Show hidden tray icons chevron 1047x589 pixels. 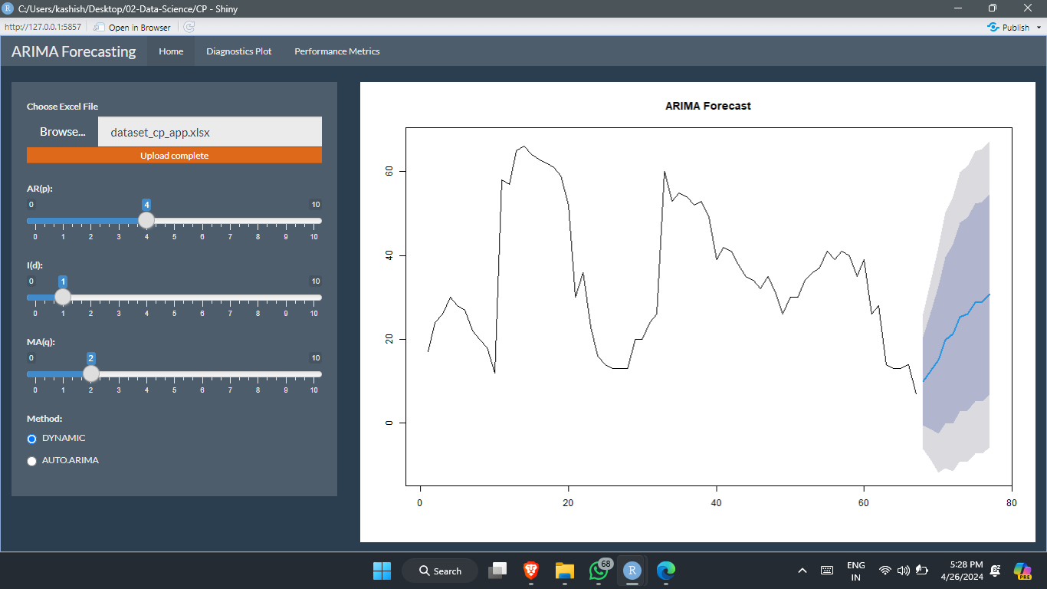802,571
